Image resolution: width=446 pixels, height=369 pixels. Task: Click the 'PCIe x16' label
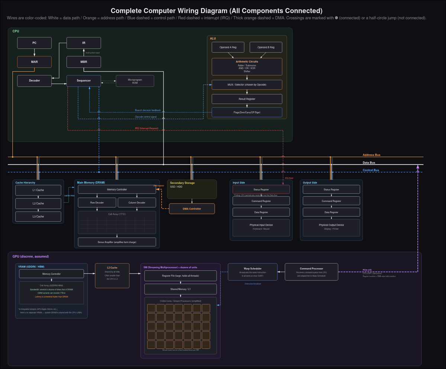(368, 270)
